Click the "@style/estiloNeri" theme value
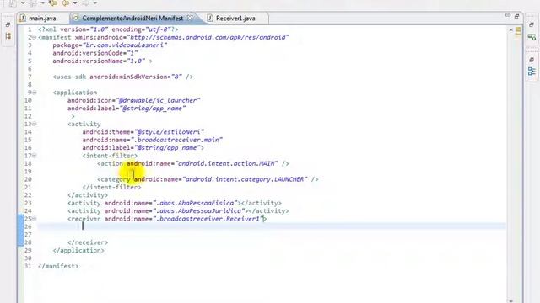Viewport: 540px width, 303px height. pyautogui.click(x=169, y=132)
